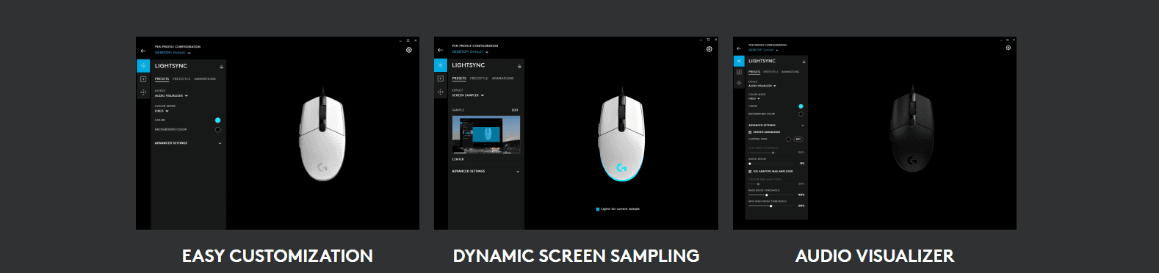
Task: Open Effect Screen Sampler dropdown
Action: point(468,95)
